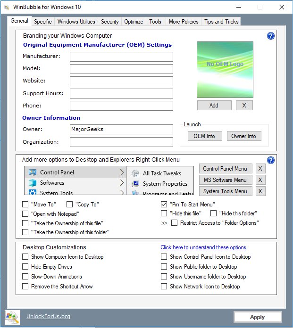Focus the Organization input field

point(121,142)
